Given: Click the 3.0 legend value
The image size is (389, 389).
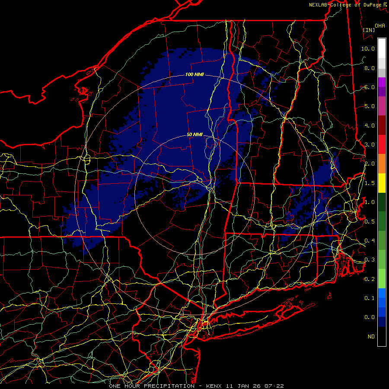Looking at the screenshot, I should tap(370, 145).
